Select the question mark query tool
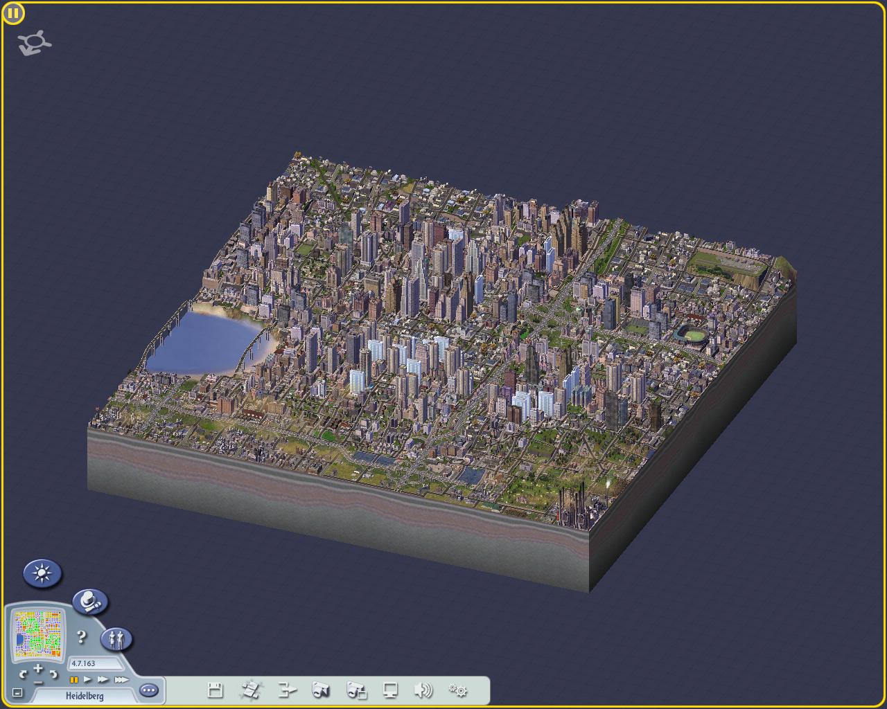The image size is (887, 709). [x=82, y=636]
